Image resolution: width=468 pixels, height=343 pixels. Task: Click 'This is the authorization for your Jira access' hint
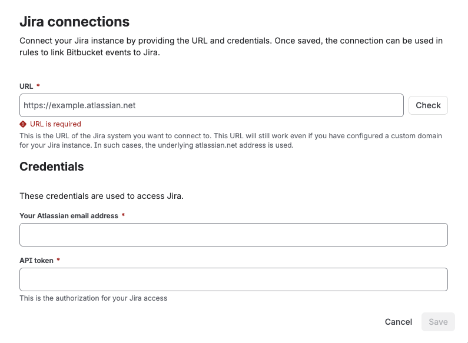pyautogui.click(x=94, y=298)
